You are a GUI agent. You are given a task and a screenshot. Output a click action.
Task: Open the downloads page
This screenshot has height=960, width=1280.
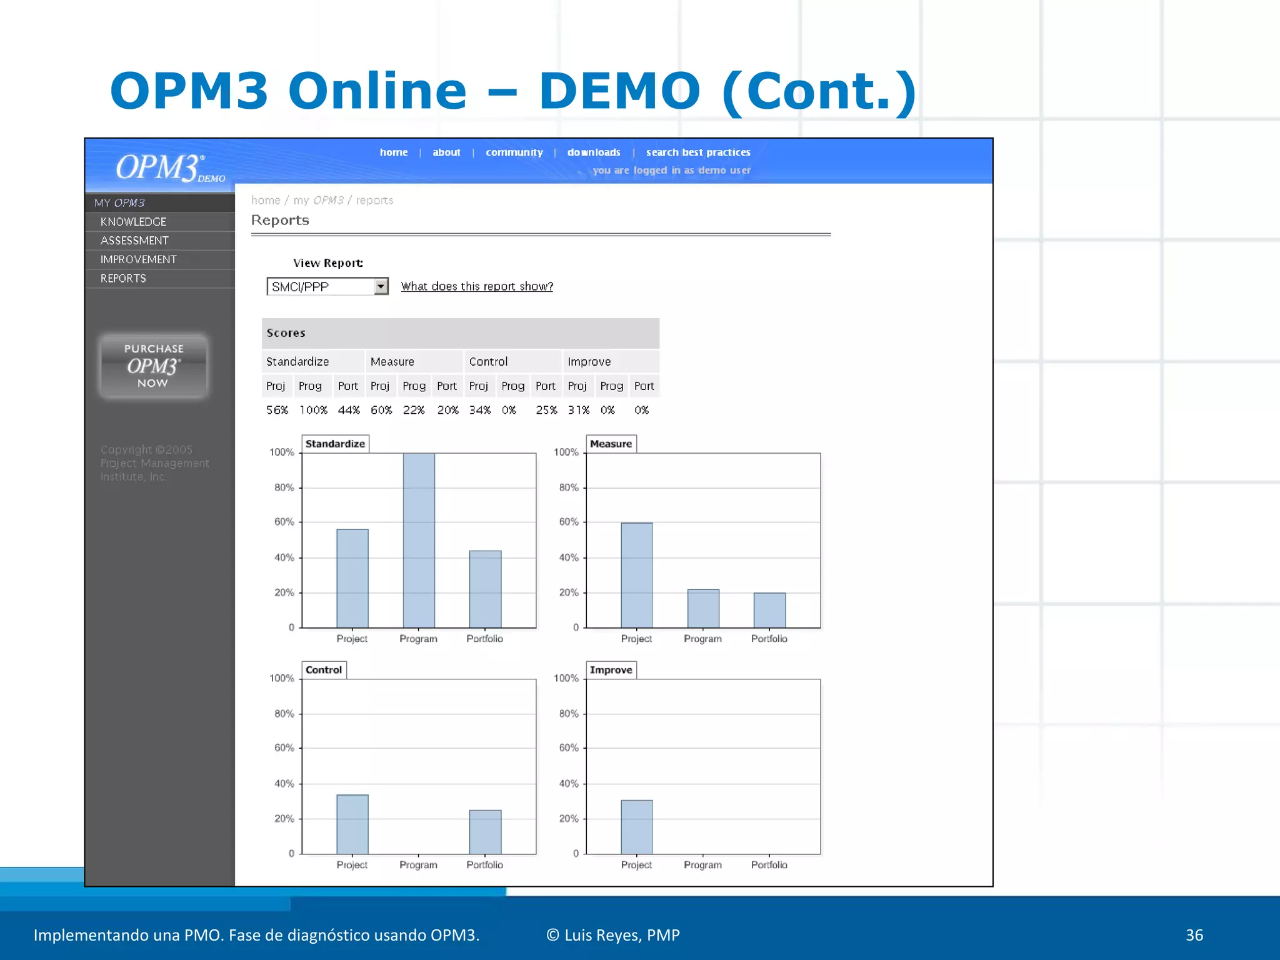pos(593,152)
